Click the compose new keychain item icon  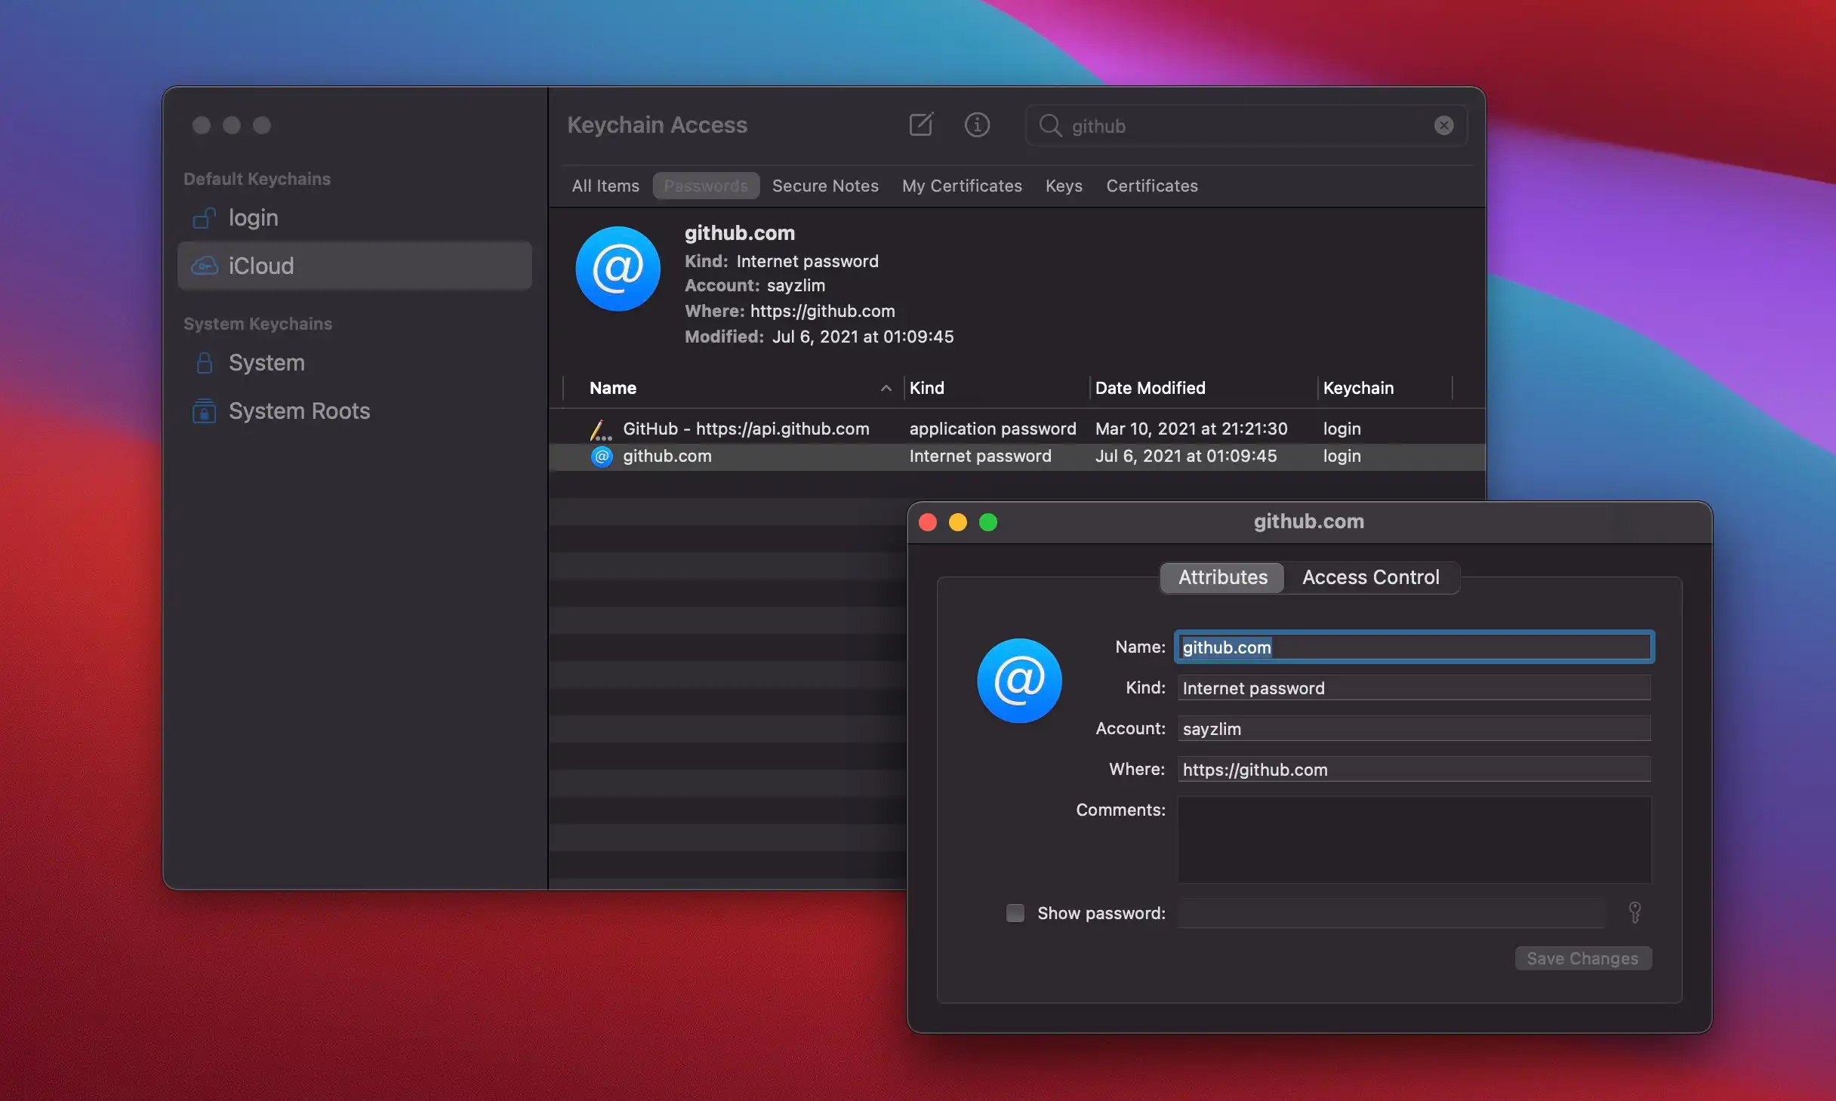click(x=921, y=125)
